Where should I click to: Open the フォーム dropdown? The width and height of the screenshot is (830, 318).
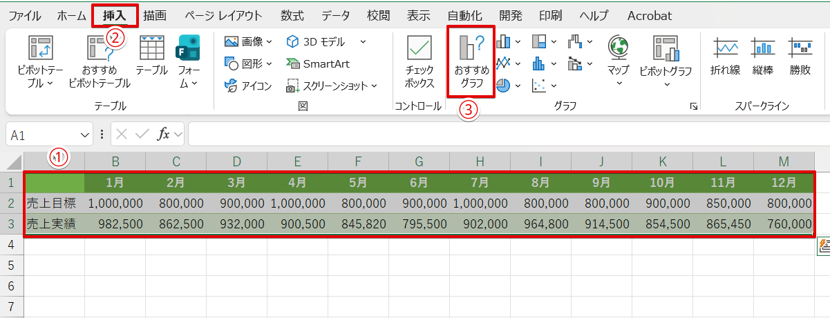[189, 62]
